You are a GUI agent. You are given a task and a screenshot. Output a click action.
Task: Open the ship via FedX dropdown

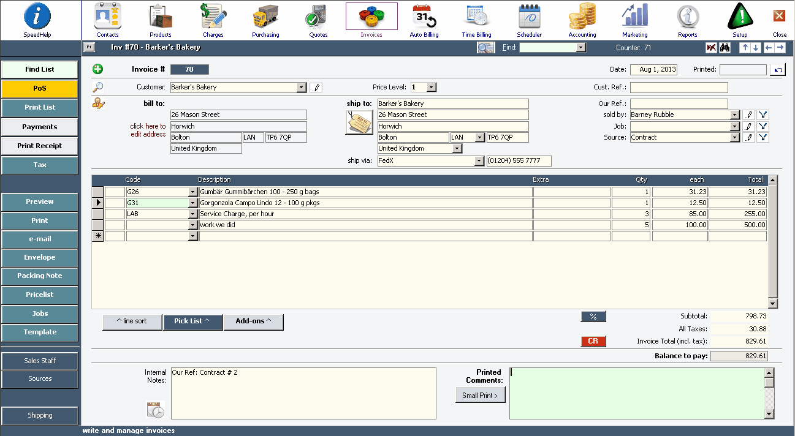pos(480,161)
